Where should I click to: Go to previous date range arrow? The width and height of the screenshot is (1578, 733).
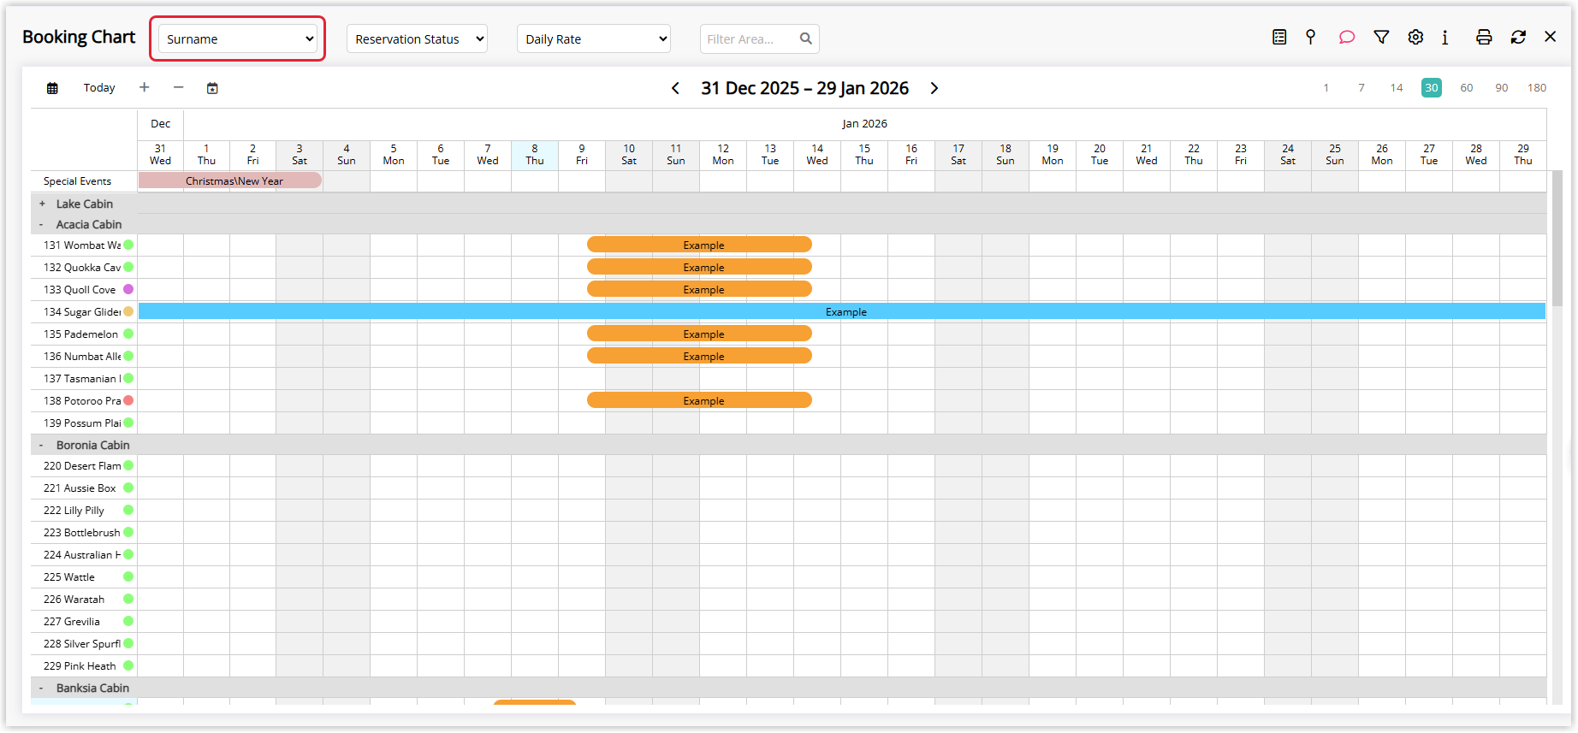coord(675,88)
